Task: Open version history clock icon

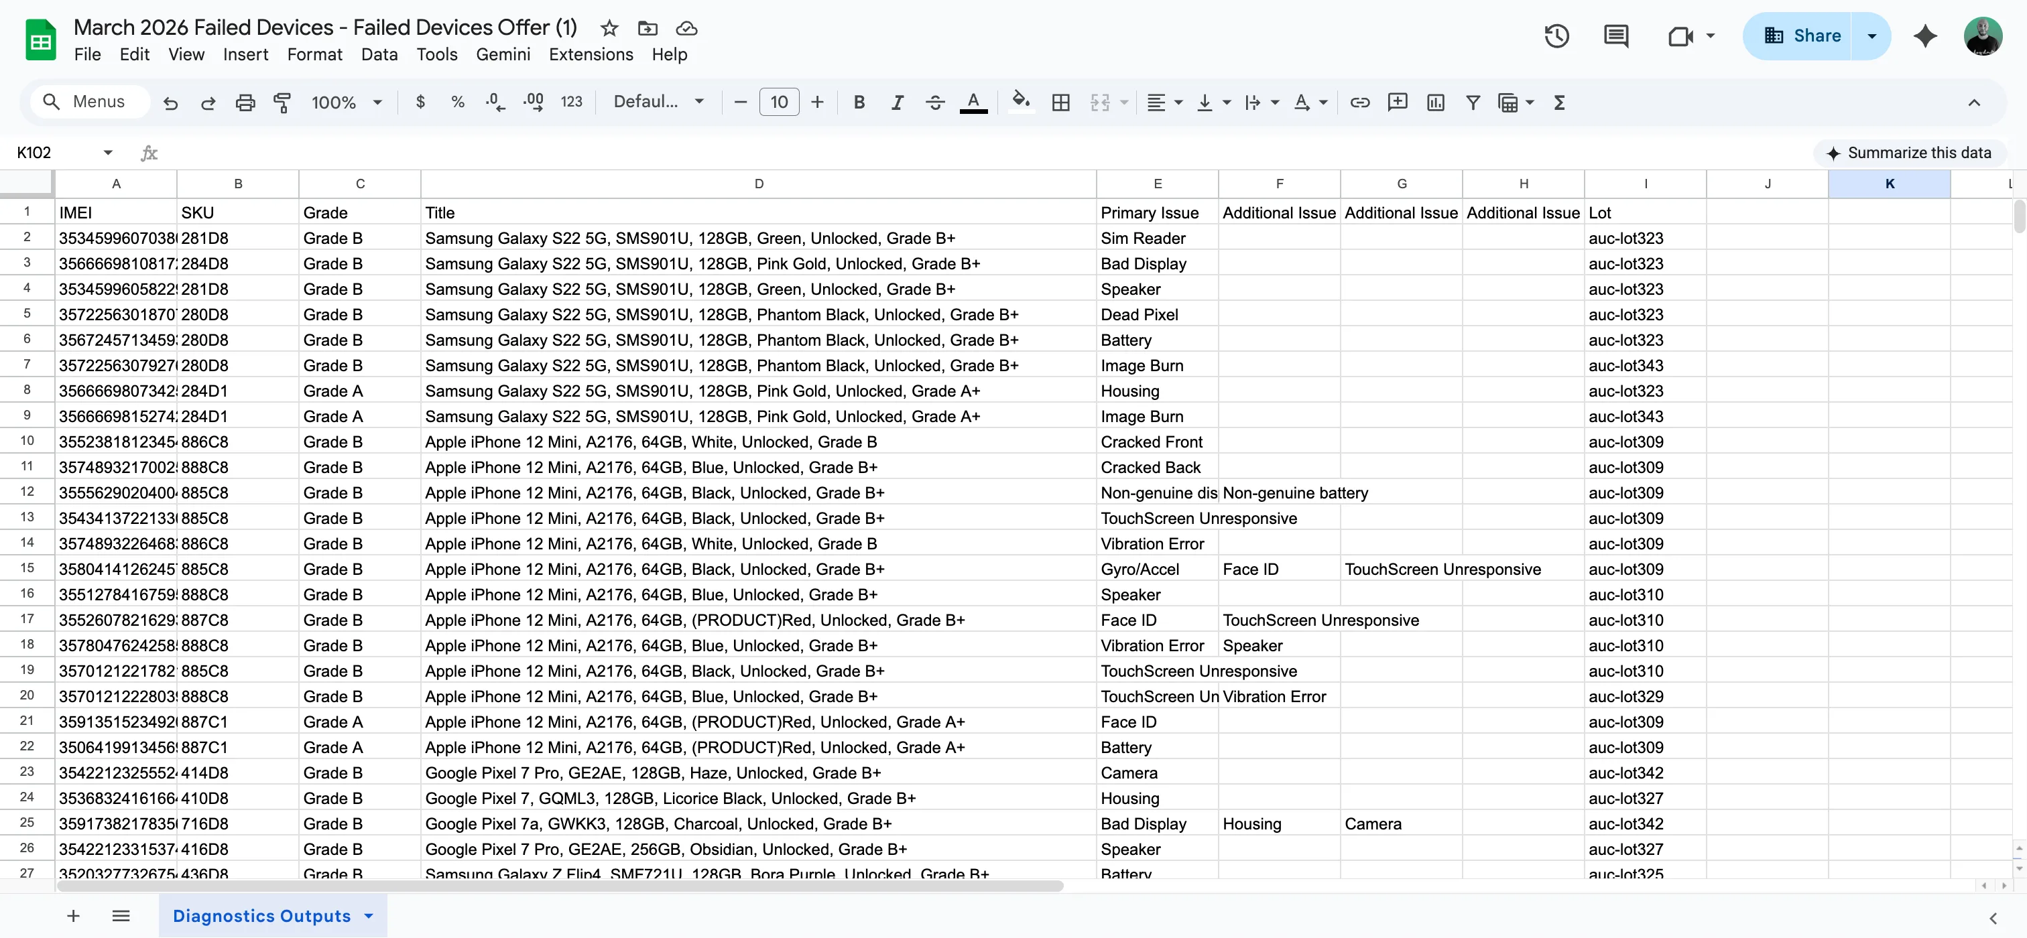Action: [1556, 36]
